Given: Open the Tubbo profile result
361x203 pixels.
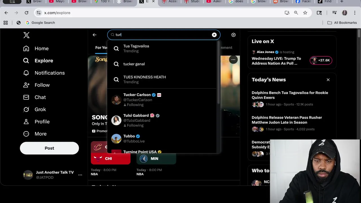Looking at the screenshot, I should (x=162, y=139).
